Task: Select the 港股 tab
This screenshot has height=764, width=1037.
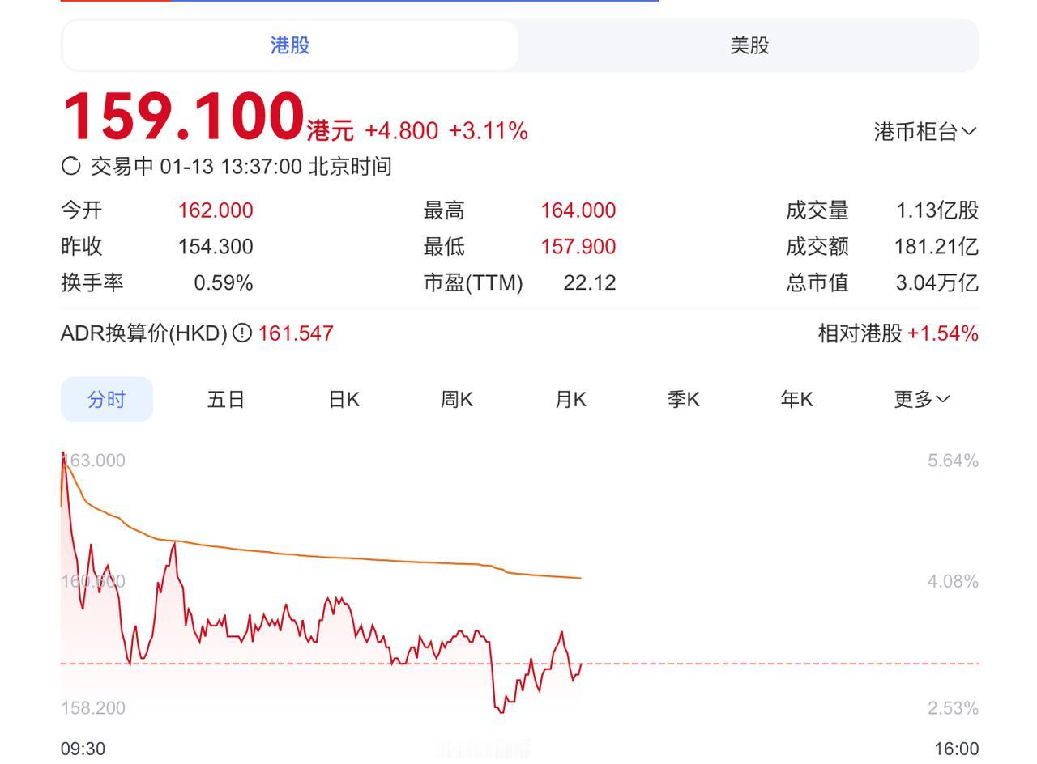Action: point(289,46)
